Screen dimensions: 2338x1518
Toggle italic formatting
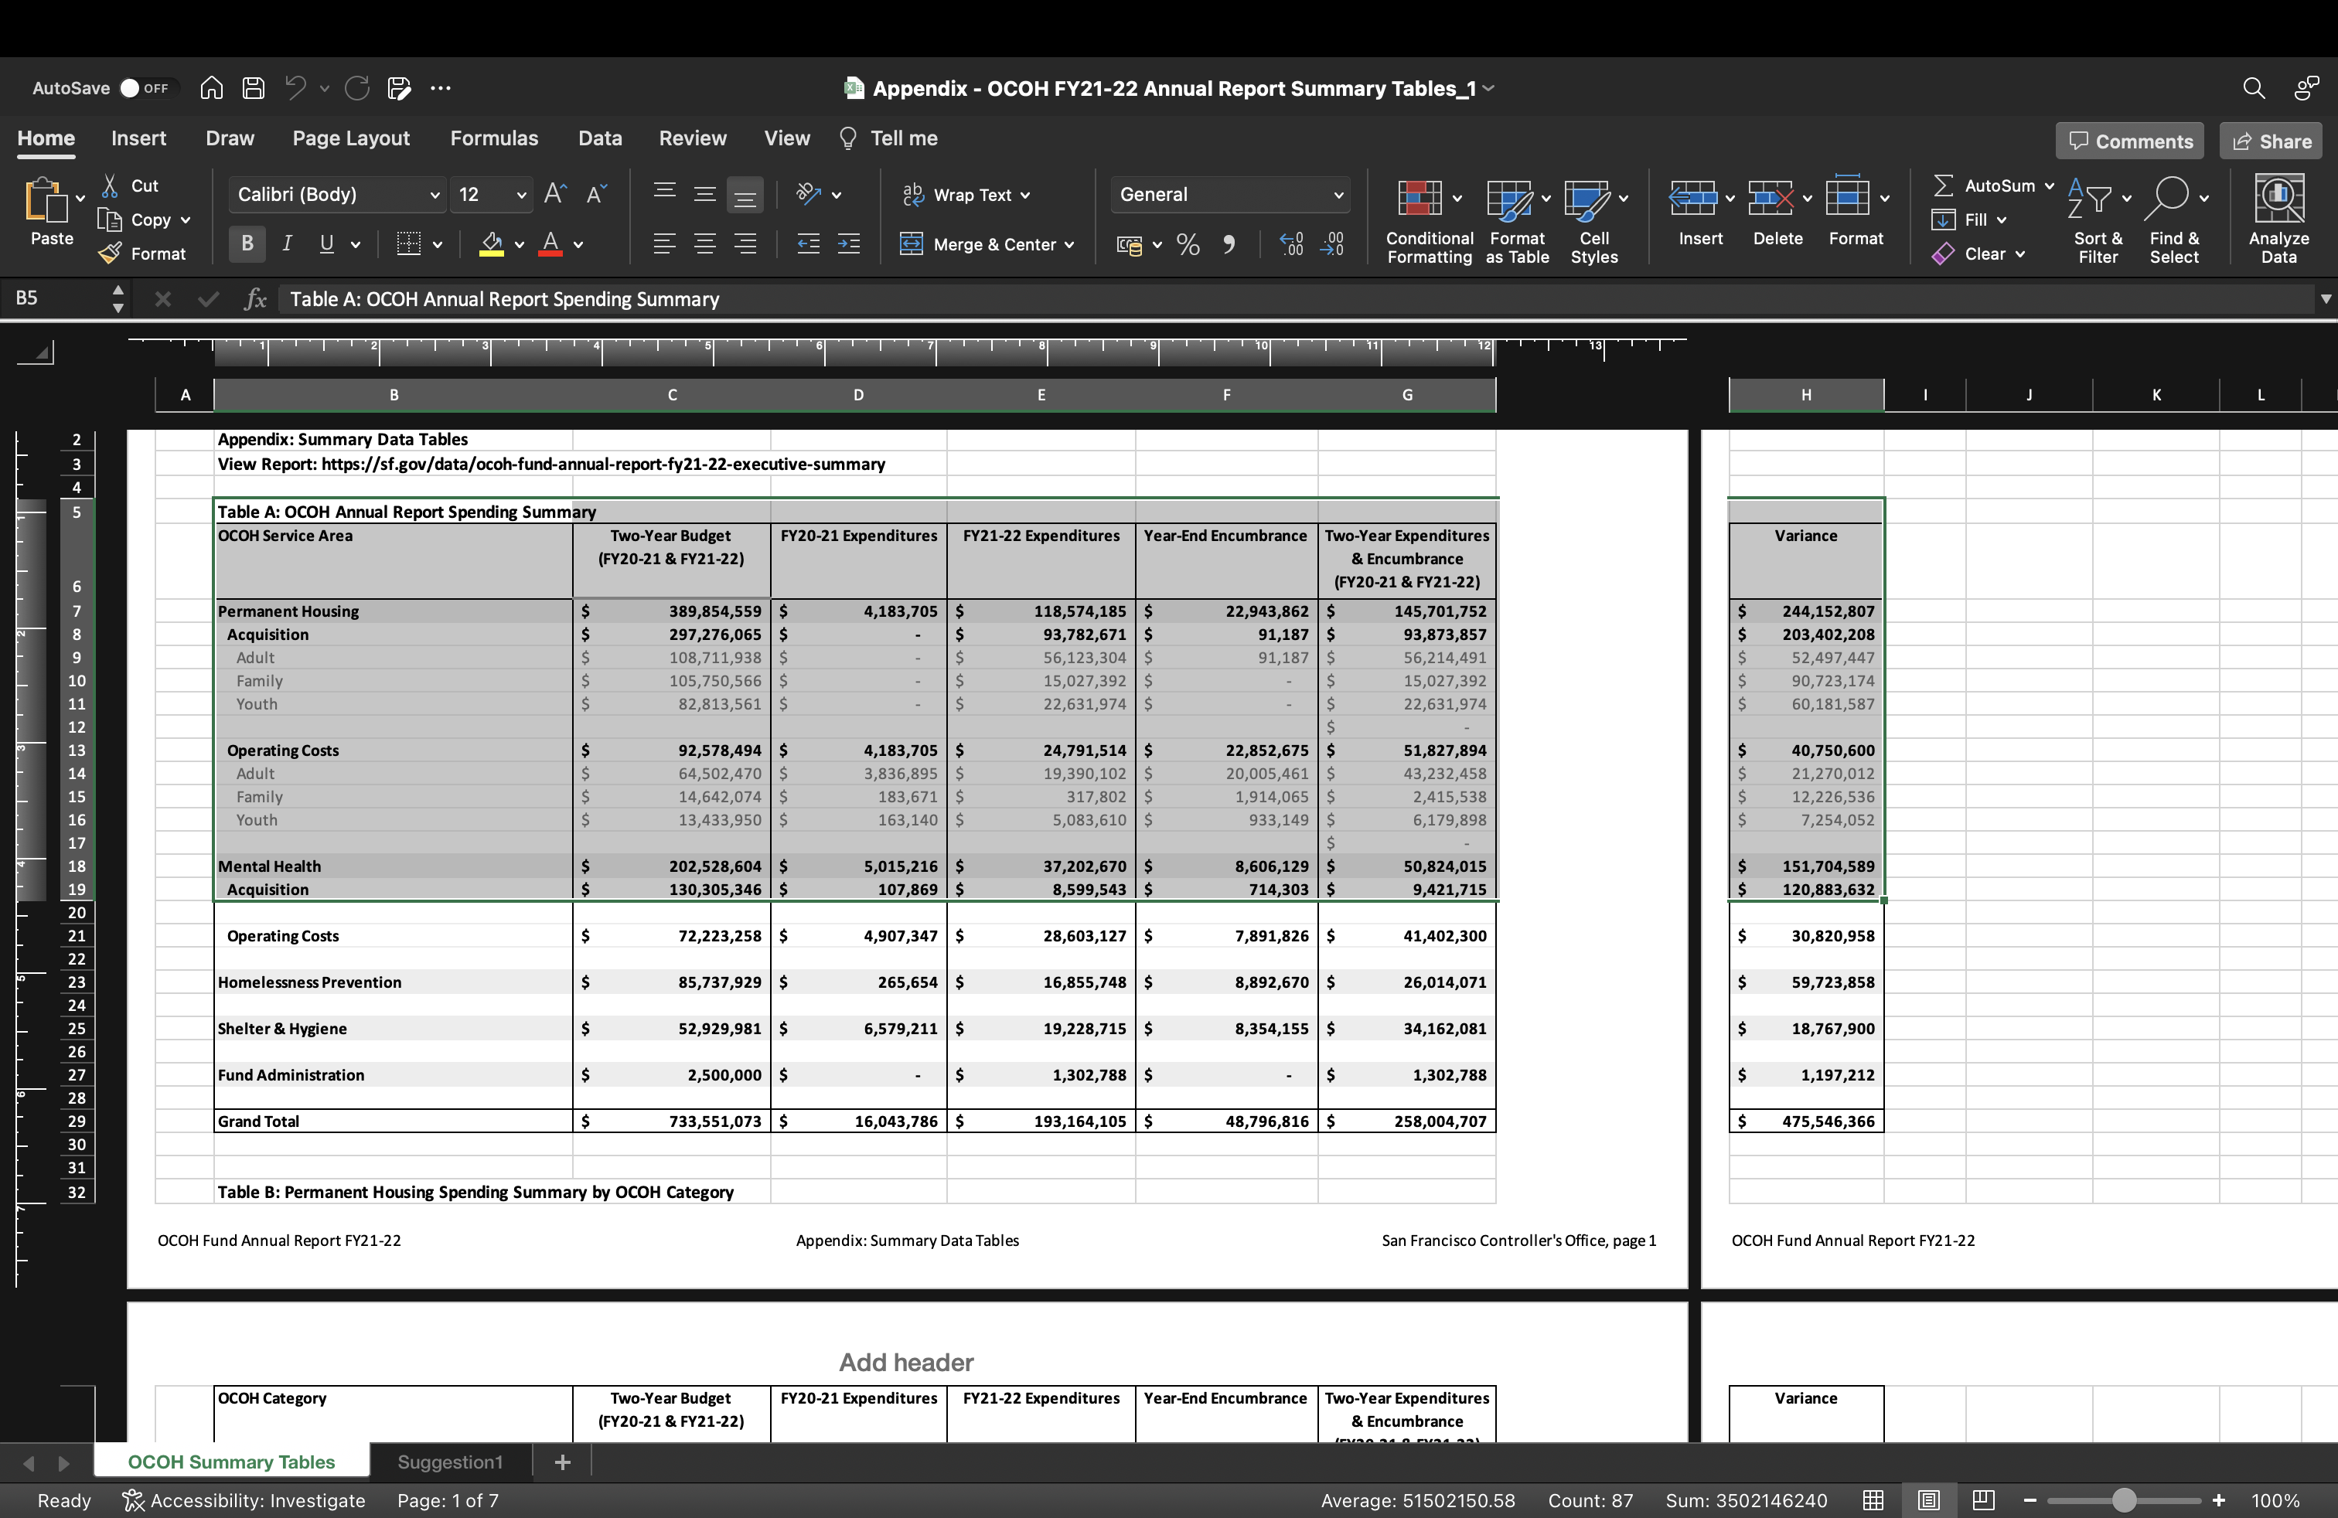point(286,244)
